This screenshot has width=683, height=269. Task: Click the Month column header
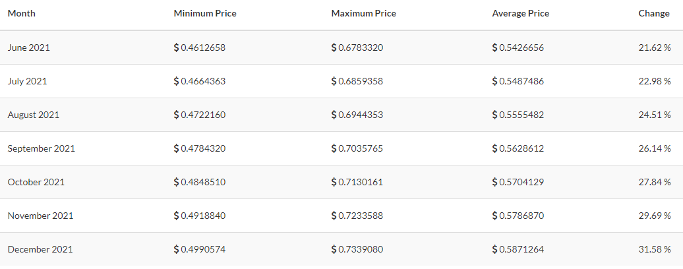(21, 13)
